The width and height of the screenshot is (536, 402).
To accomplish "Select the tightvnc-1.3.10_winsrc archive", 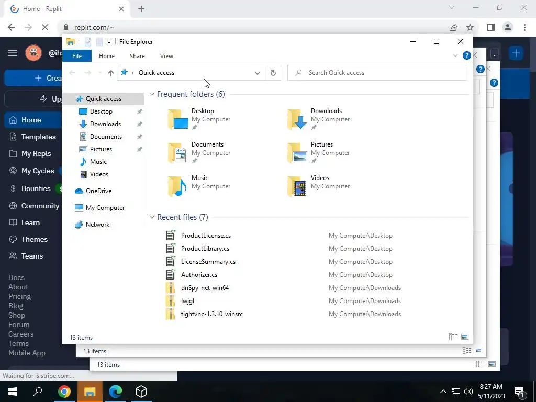I will coord(211,314).
